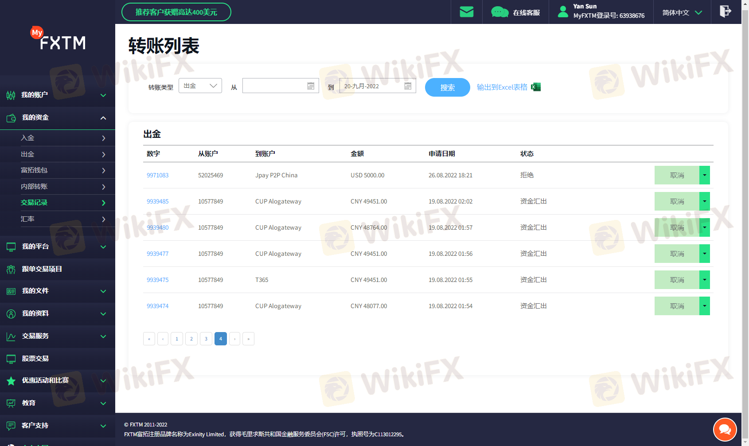
Task: Go to next page with › button
Action: point(234,339)
